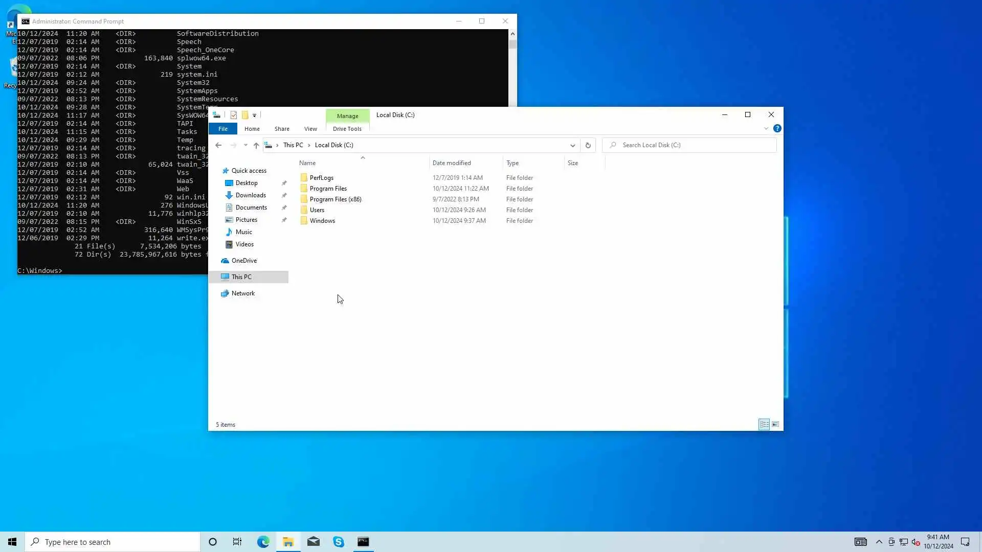Open the File Explorer help icon

click(x=777, y=129)
